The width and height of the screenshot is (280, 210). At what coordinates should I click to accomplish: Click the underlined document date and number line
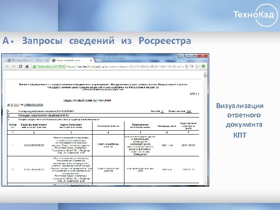tap(25, 105)
